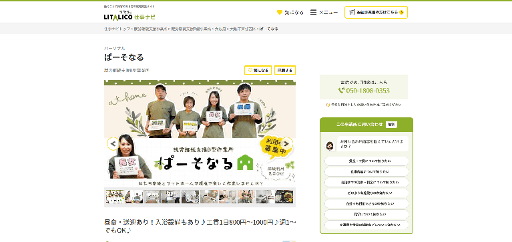The width and height of the screenshot is (512, 242).
Task: Click the 昼食・送迎あり headline text
Action: [200, 226]
